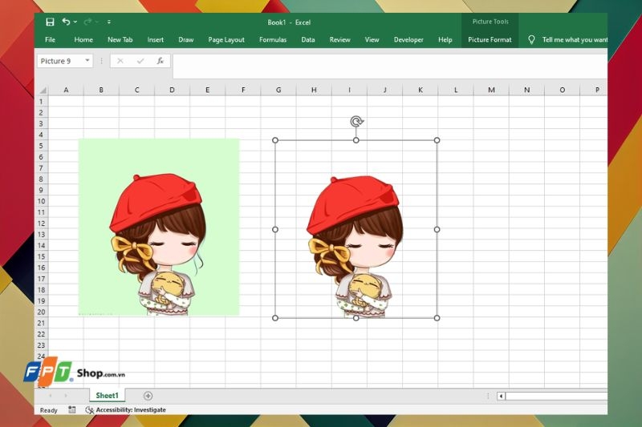This screenshot has height=427, width=642.
Task: Click the horizontal scrollbar track
Action: (x=556, y=396)
